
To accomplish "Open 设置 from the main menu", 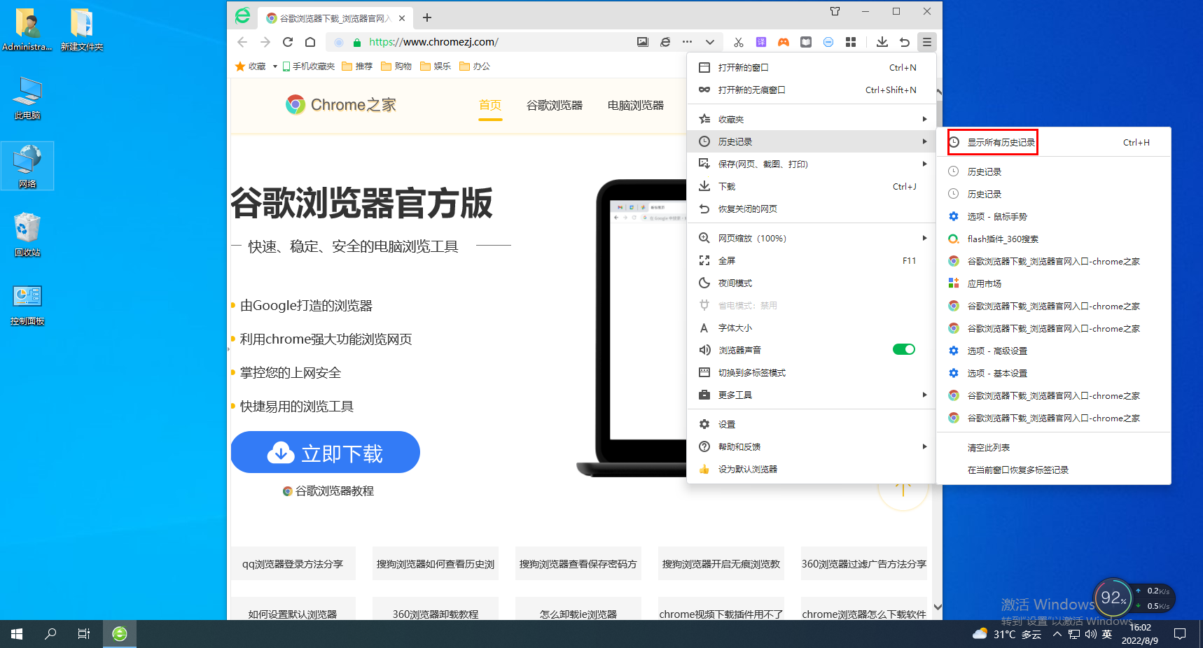I will [812, 425].
